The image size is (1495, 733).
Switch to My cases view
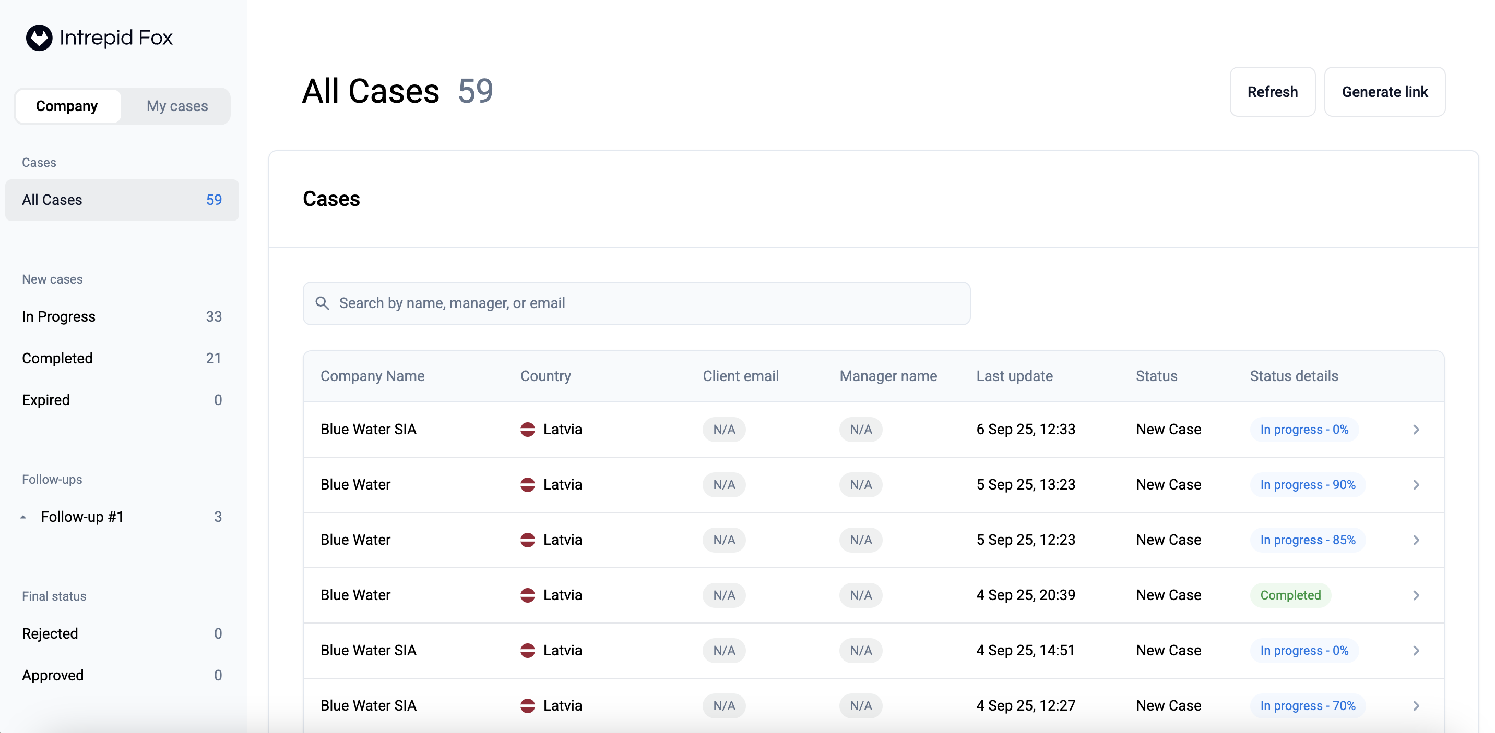pos(177,106)
